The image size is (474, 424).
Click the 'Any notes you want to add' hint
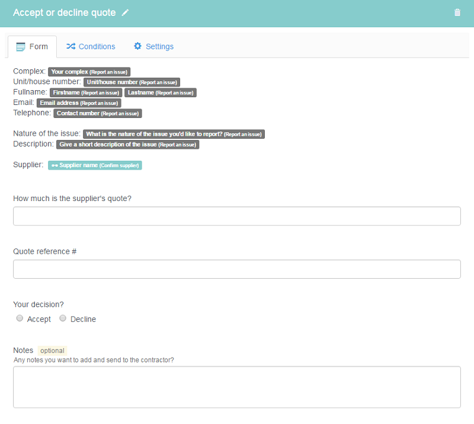94,360
